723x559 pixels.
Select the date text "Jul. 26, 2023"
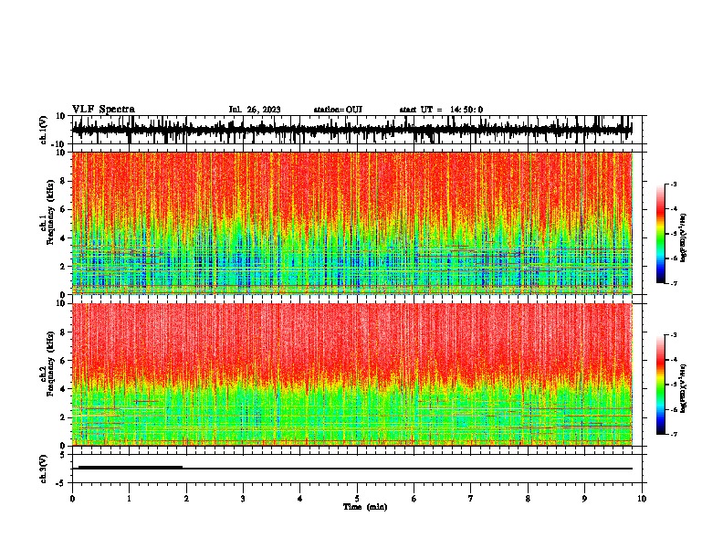pos(255,110)
